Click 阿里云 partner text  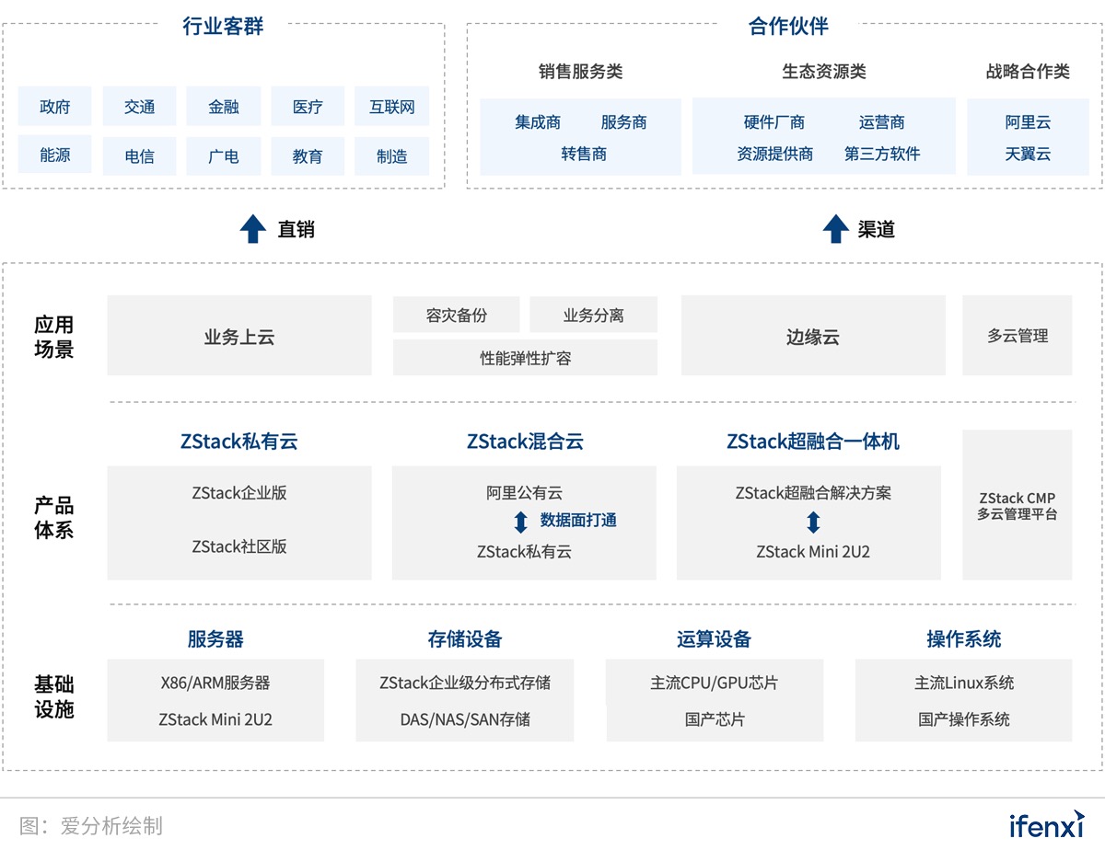pyautogui.click(x=1028, y=122)
